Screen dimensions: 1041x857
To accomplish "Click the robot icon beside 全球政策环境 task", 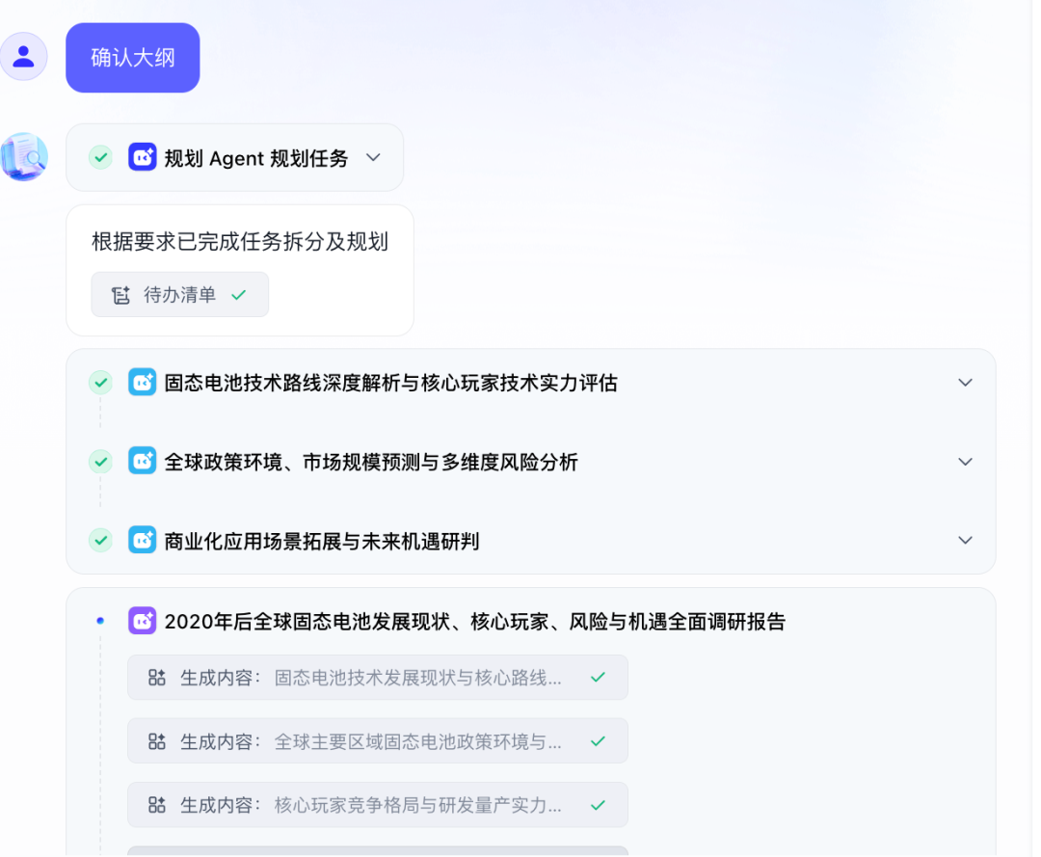I will click(x=143, y=462).
